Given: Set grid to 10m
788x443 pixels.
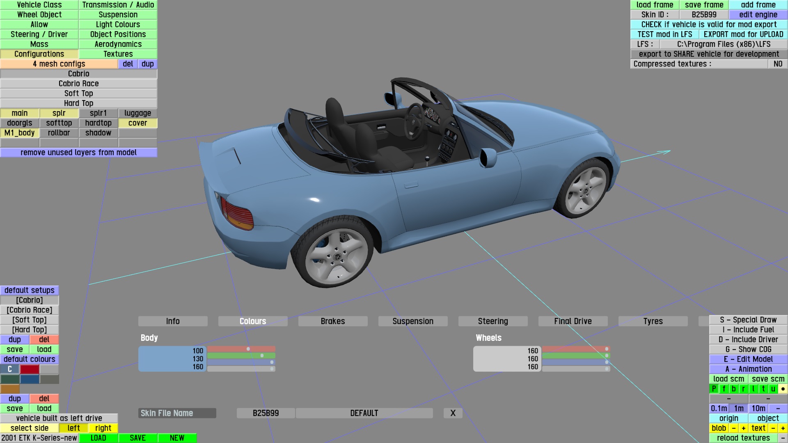Looking at the screenshot, I should pos(758,408).
